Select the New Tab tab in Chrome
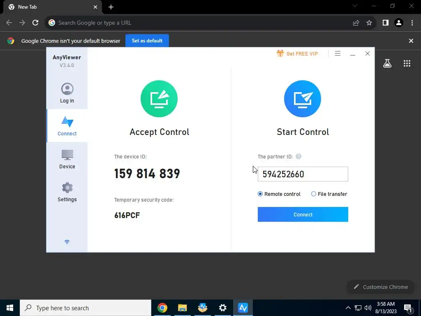 pyautogui.click(x=52, y=7)
